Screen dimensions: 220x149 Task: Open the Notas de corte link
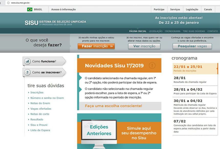(40, 114)
